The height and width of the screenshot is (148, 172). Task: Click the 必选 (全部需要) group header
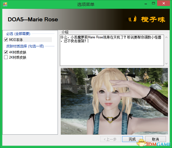click(18, 34)
